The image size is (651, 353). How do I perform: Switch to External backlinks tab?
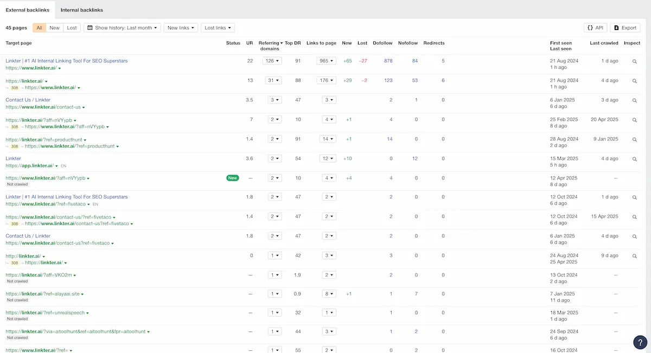(27, 10)
